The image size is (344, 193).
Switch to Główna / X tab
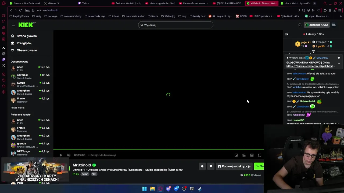point(52,3)
